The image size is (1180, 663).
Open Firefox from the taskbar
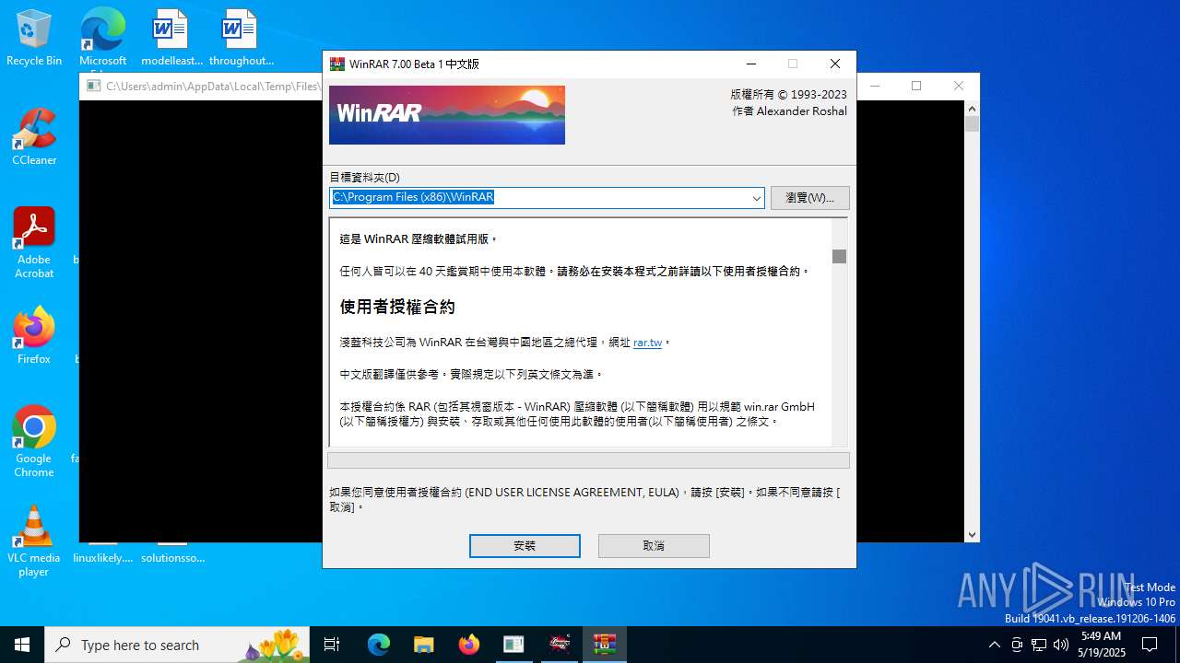point(468,645)
